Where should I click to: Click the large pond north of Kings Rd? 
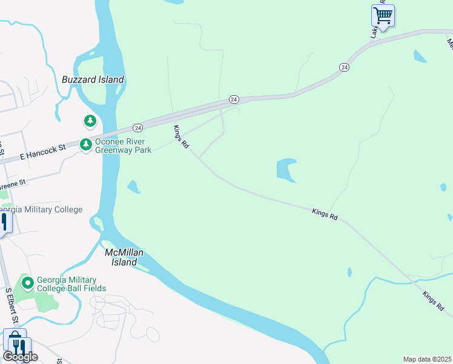pyautogui.click(x=285, y=170)
